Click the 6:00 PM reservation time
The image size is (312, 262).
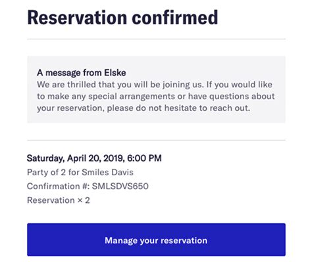144,158
